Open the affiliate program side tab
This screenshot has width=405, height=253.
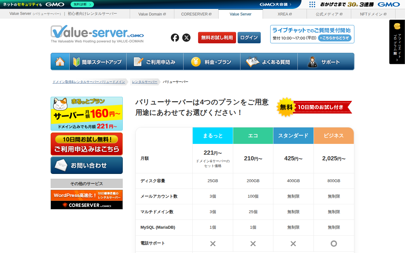pyautogui.click(x=397, y=42)
